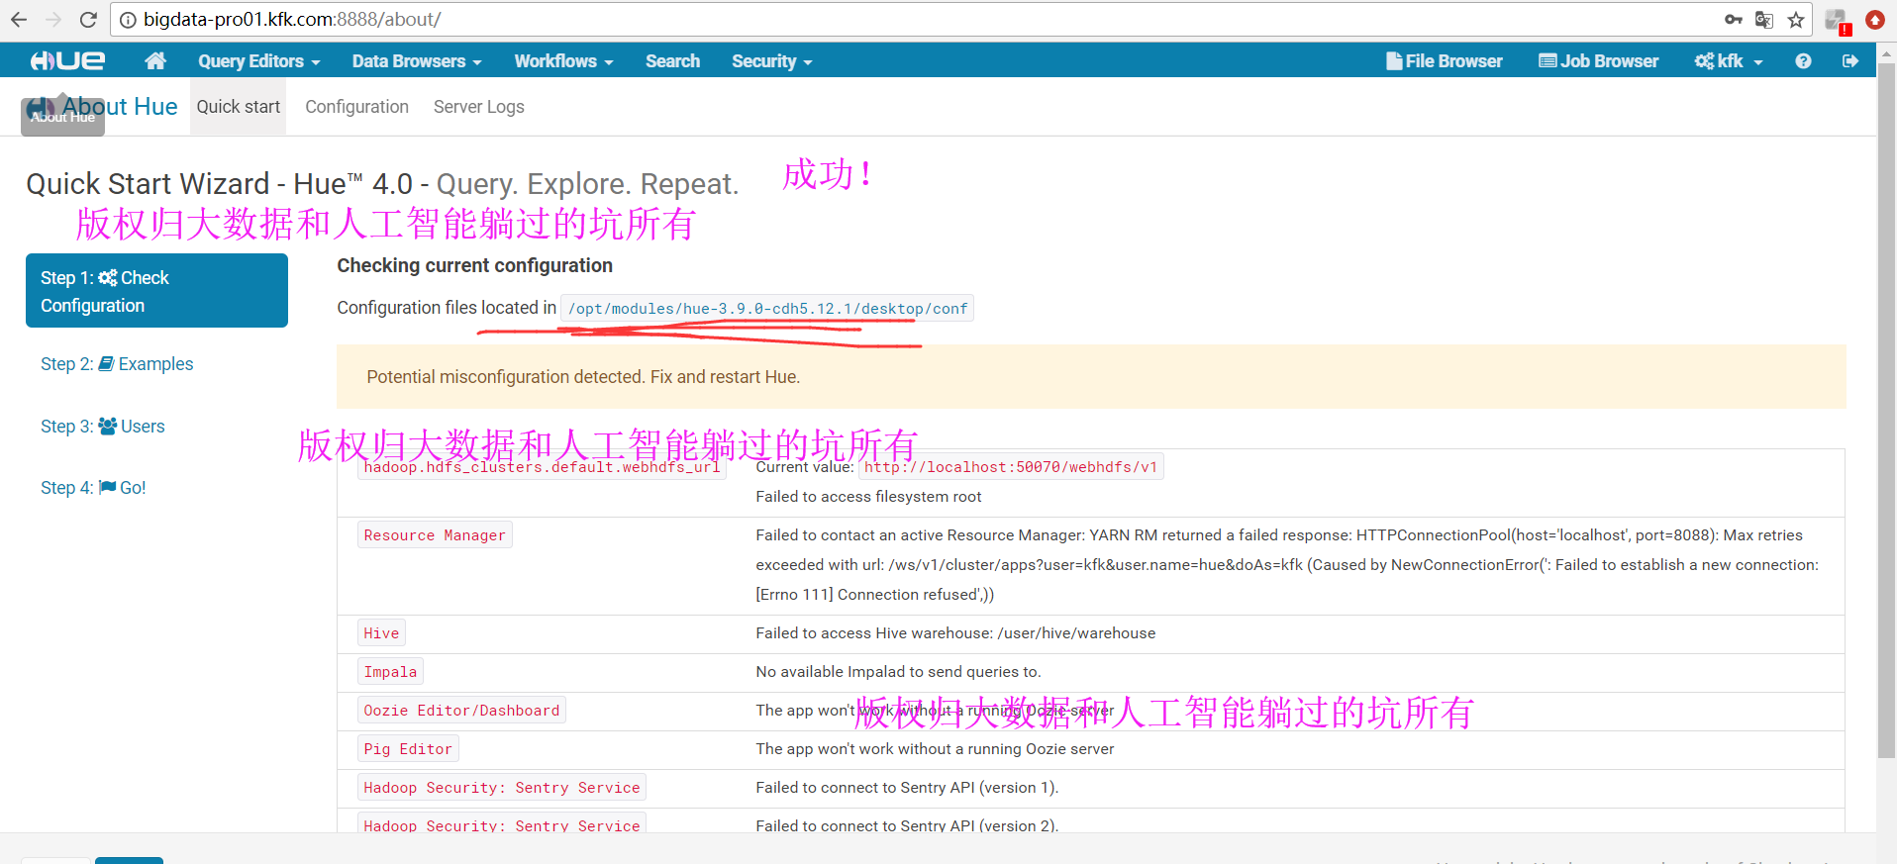Image resolution: width=1897 pixels, height=864 pixels.
Task: Go to Step 2 Examples
Action: tap(117, 364)
